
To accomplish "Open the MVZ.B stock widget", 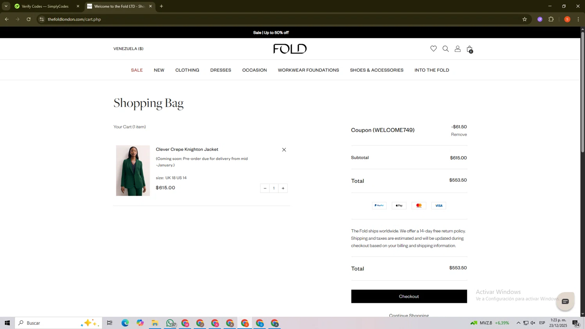I will point(489,323).
